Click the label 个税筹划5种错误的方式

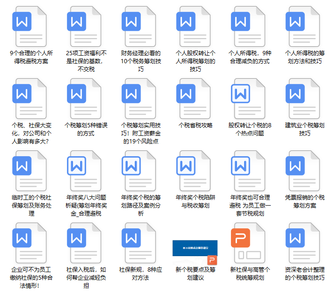click(x=86, y=129)
